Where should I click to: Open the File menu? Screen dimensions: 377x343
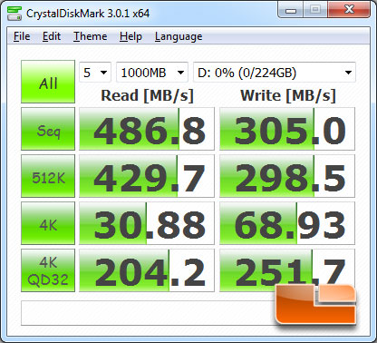(x=22, y=36)
